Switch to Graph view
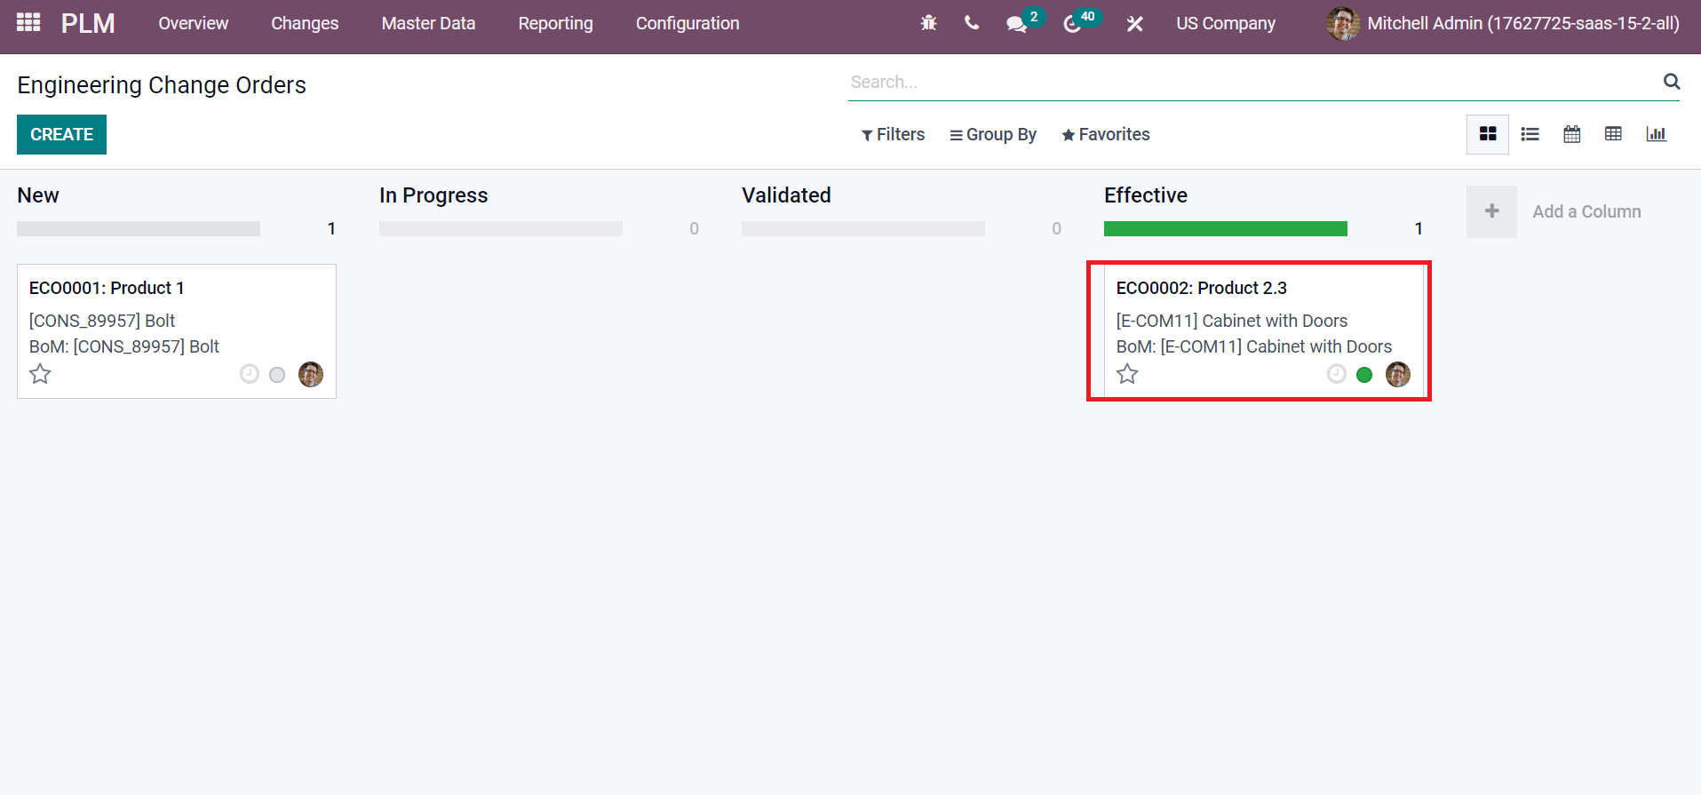1701x795 pixels. click(x=1656, y=134)
